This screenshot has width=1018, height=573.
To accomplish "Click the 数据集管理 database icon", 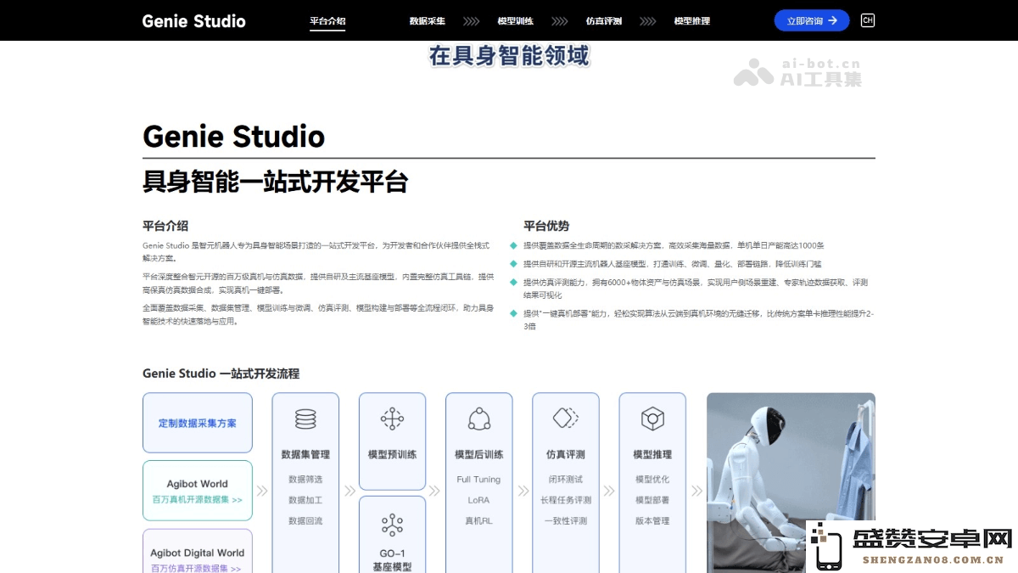I will (x=305, y=419).
